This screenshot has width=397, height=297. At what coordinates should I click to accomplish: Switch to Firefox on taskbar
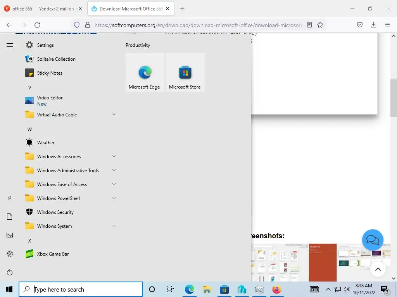point(276,289)
